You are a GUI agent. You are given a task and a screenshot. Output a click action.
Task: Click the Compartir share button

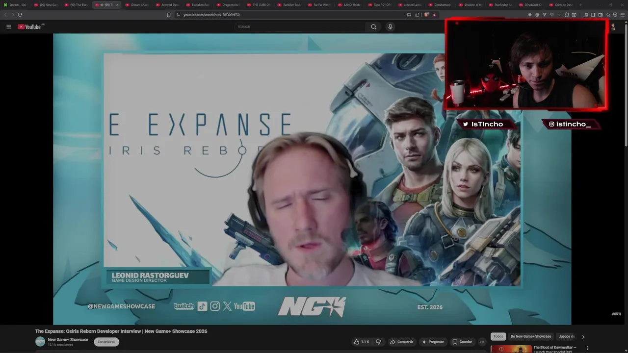click(401, 342)
